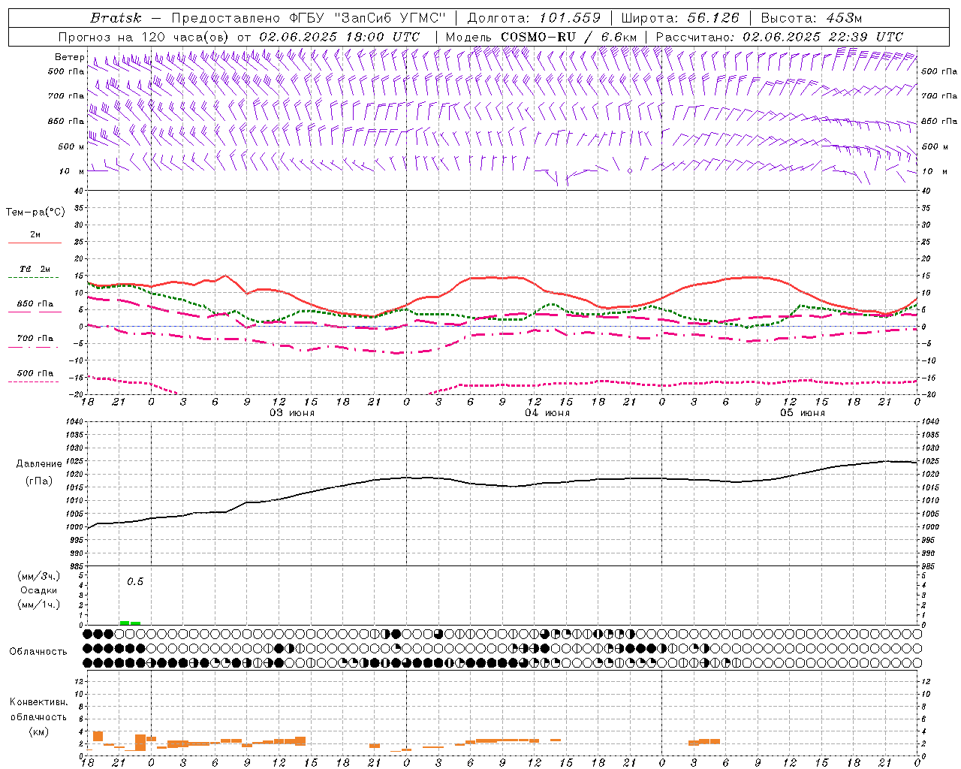Click the solid red '2м' temperature legend line

(x=35, y=243)
